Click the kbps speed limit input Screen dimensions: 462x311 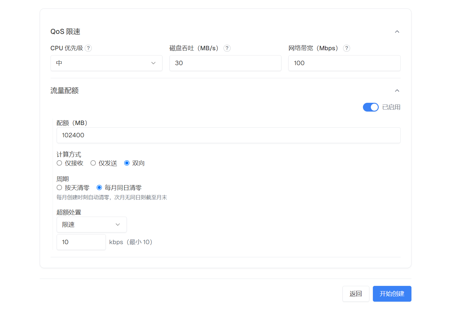(81, 242)
